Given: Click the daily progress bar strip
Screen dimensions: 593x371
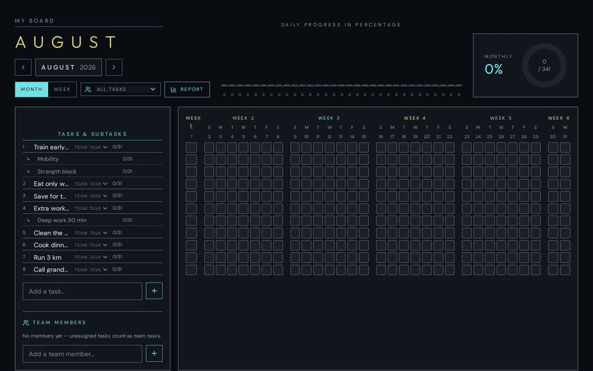Looking at the screenshot, I should [341, 86].
